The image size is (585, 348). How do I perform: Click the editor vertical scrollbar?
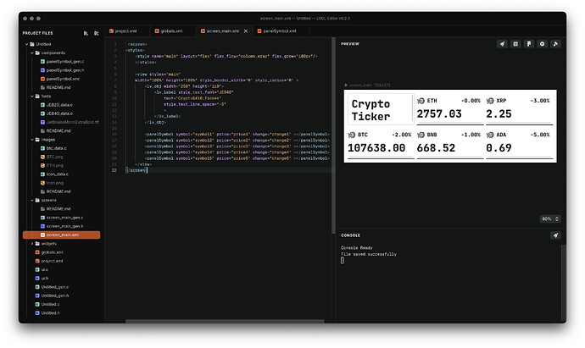(333, 135)
